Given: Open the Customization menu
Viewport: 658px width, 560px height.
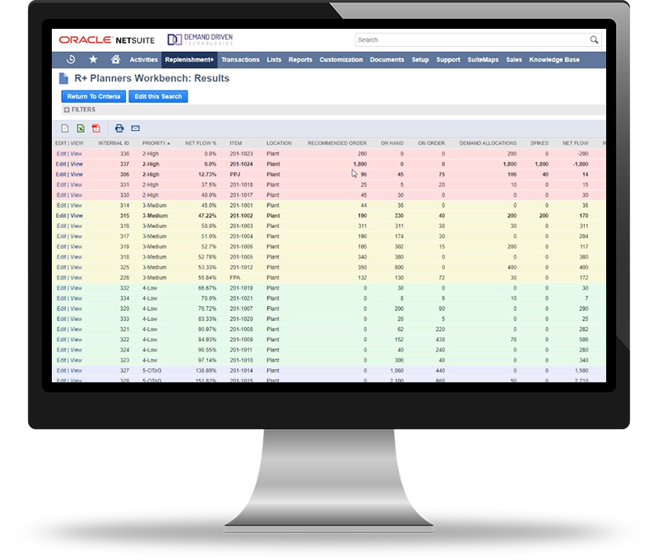Looking at the screenshot, I should 341,59.
